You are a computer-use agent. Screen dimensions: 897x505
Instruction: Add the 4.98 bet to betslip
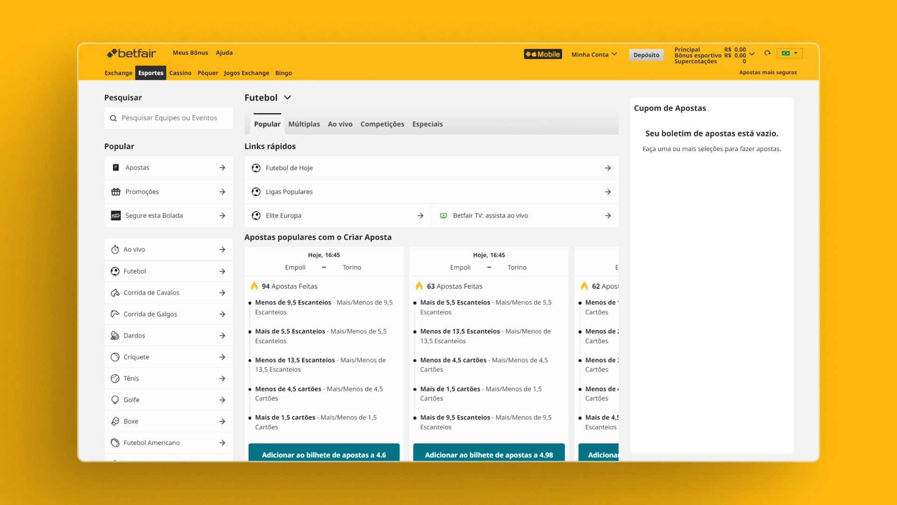coord(489,452)
